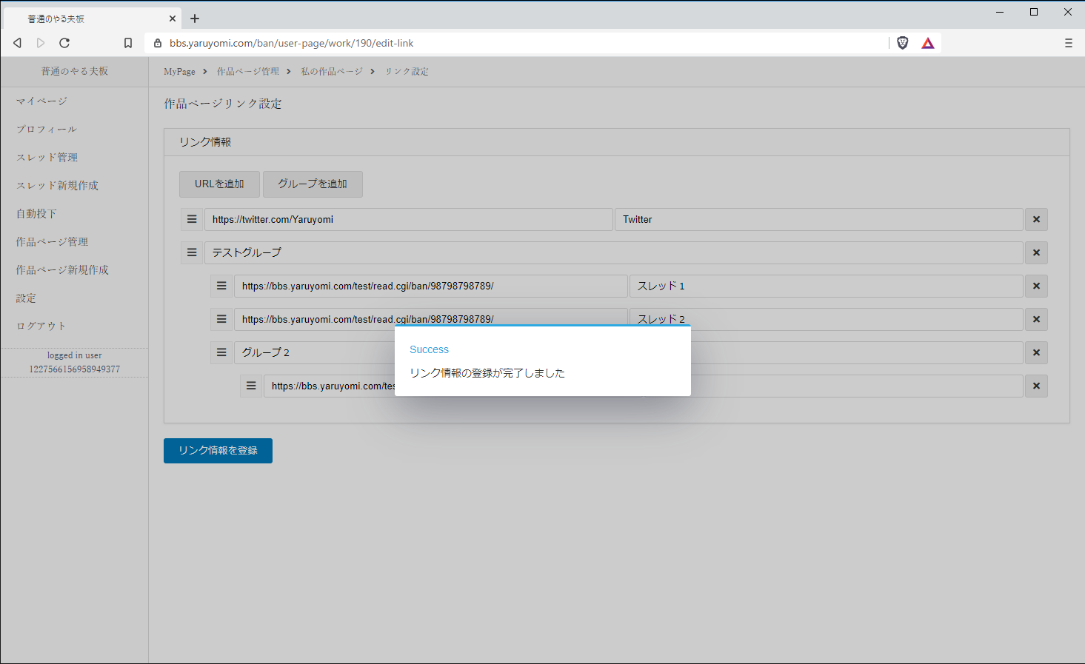The width and height of the screenshot is (1085, 664).
Task: Click the Brave Shields icon in the toolbar
Action: click(x=902, y=43)
